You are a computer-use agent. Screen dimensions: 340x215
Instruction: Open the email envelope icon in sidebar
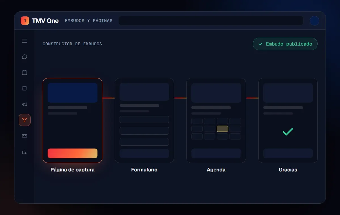tap(25, 136)
